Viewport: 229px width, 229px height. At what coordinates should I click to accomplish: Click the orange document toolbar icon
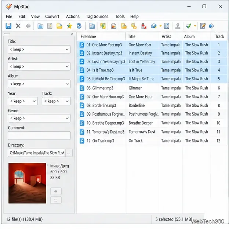(x=114, y=26)
